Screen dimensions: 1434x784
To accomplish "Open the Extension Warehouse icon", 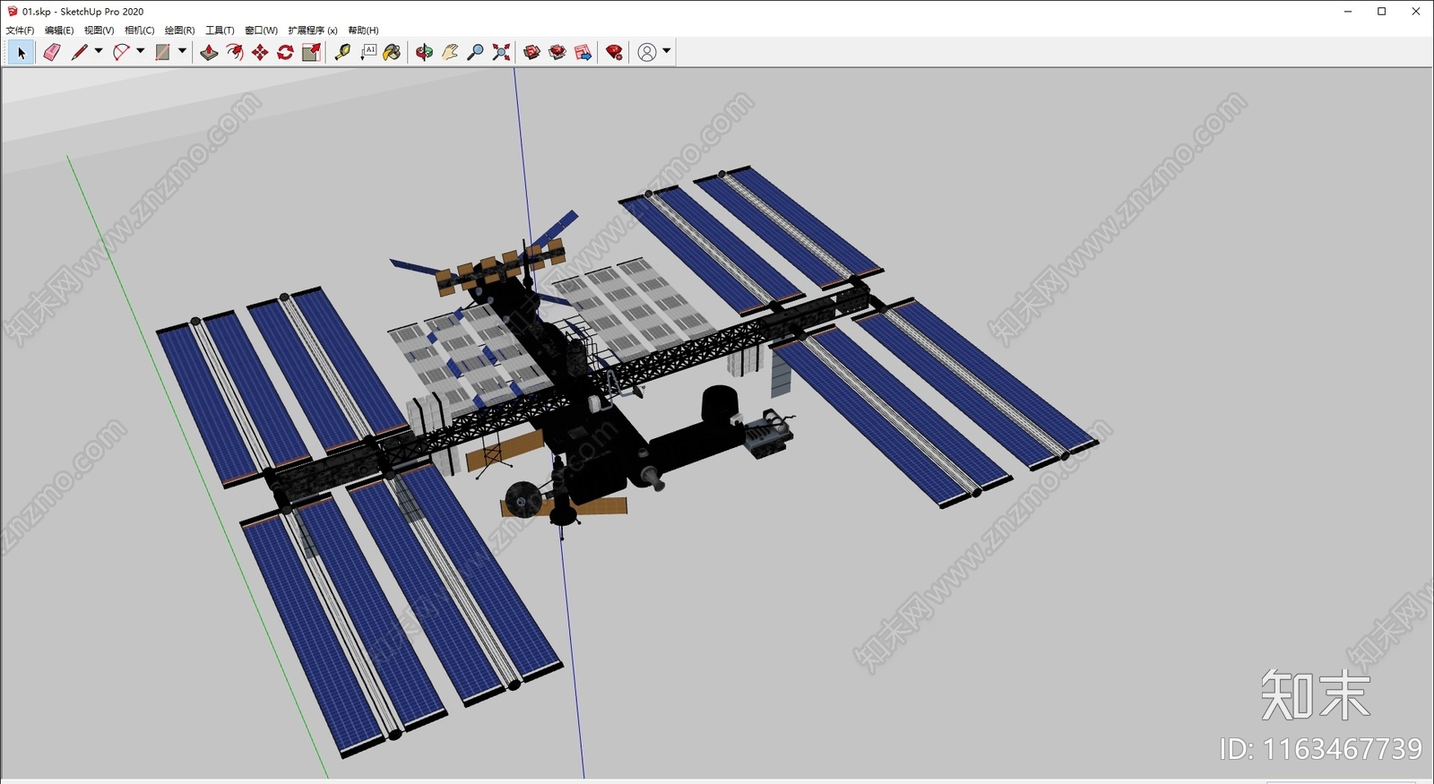I will coord(557,53).
